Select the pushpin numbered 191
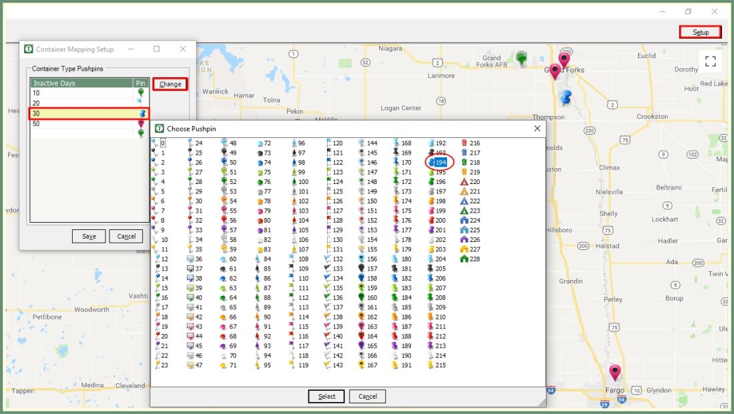Viewport: 734px width, 414px height. click(402, 365)
